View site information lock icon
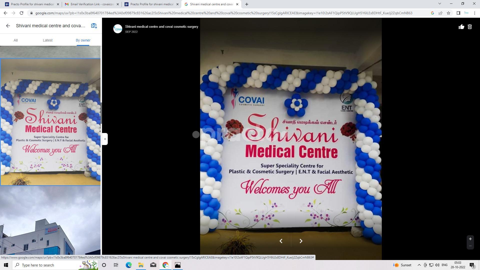This screenshot has width=480, height=270. 31,13
